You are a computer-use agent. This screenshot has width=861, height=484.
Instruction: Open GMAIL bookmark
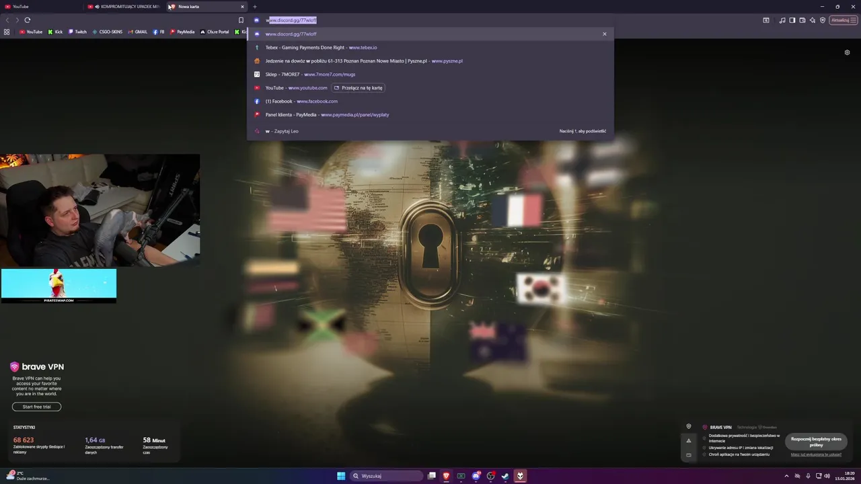138,32
